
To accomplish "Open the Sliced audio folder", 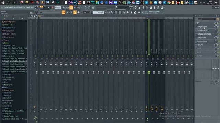I will click(x=9, y=100).
